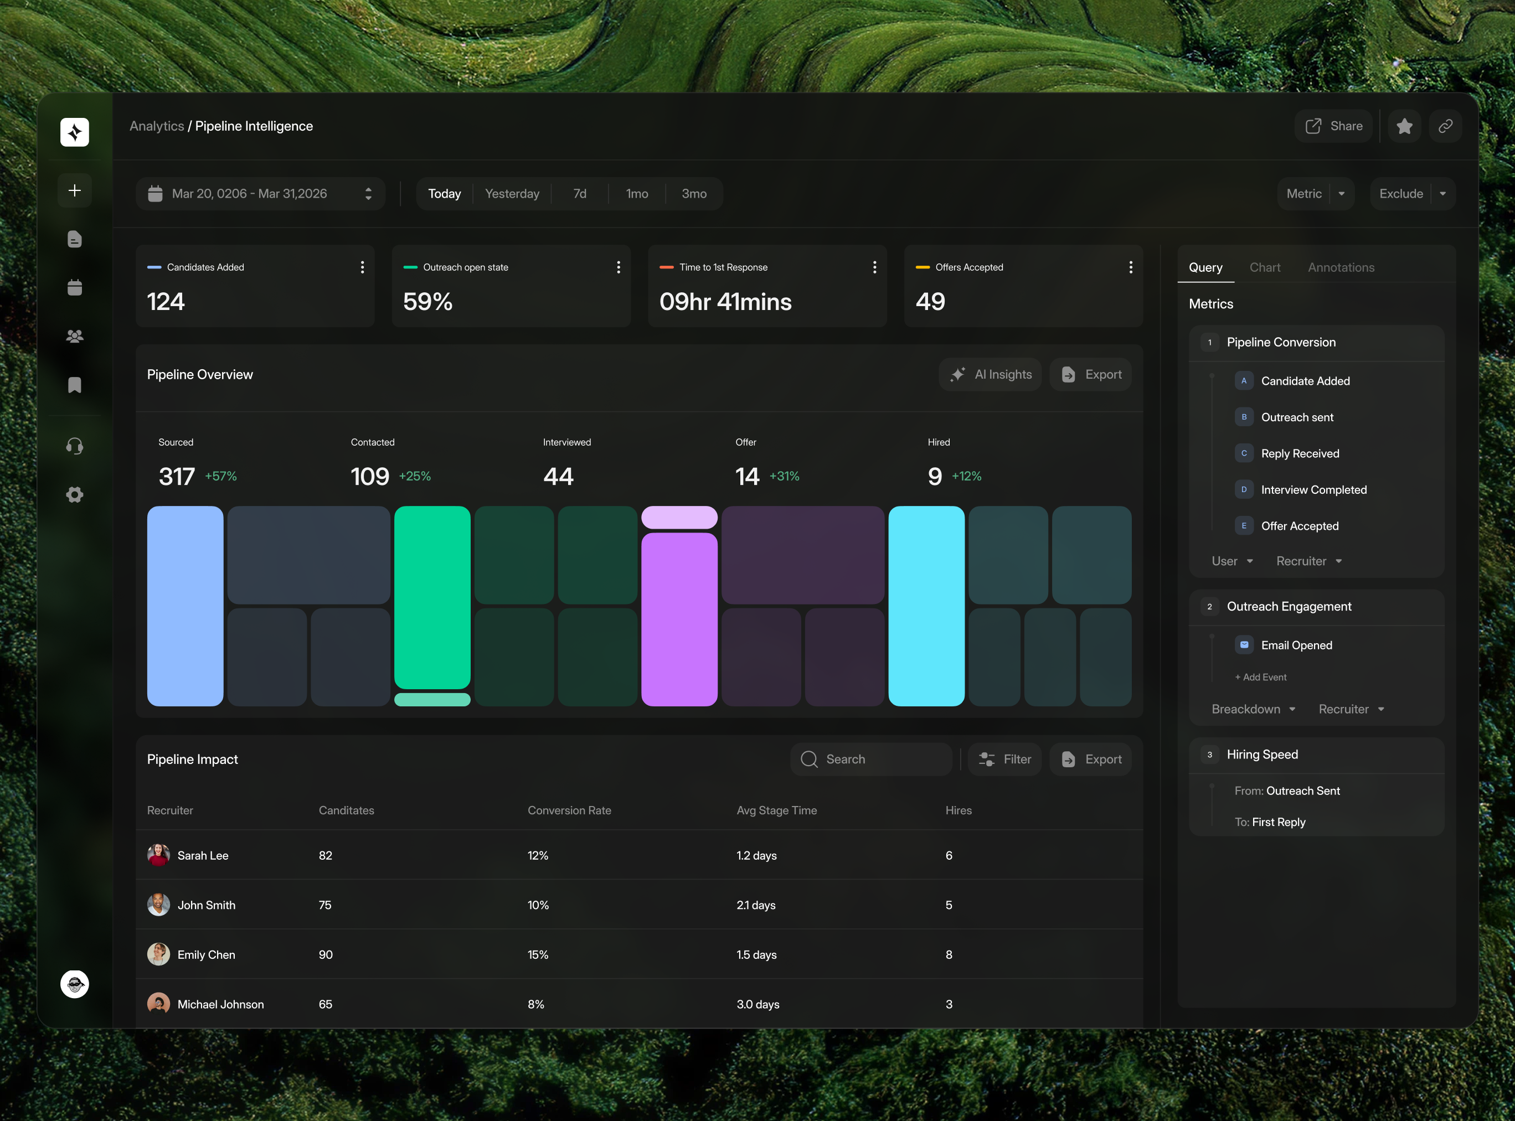Switch to the Annotations tab
1515x1121 pixels.
click(1341, 267)
